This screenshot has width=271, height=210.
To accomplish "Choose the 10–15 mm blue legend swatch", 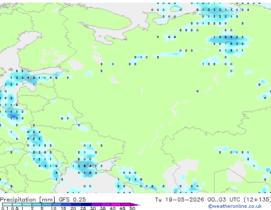I will (56, 204).
